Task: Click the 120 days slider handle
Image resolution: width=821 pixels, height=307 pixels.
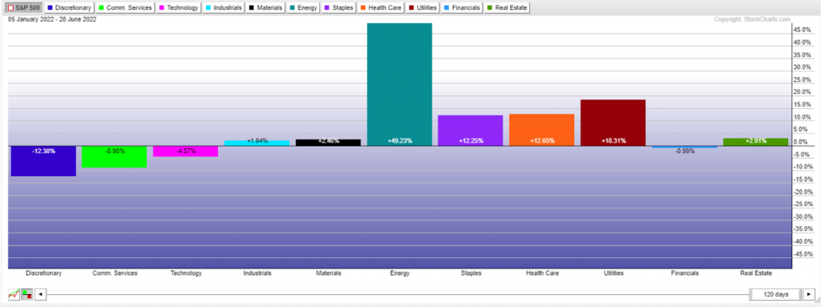Action: point(776,294)
